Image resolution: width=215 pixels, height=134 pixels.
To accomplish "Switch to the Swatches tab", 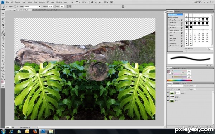I will [177, 68].
